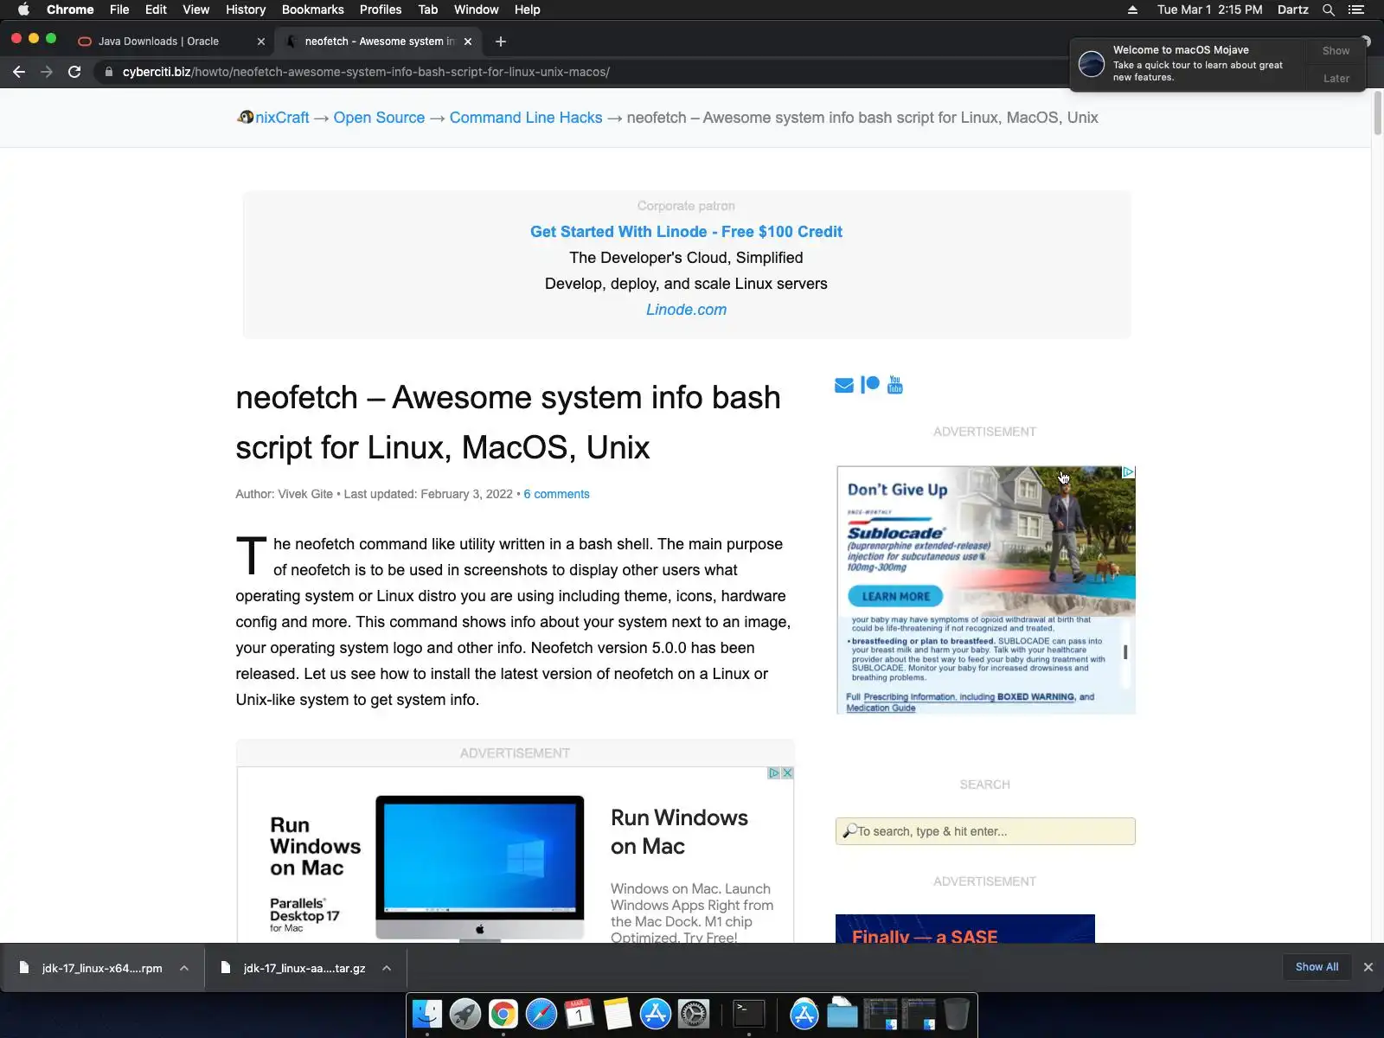This screenshot has width=1384, height=1038.
Task: Click the AdChoices icon on the Sublocade ad
Action: 1128,472
